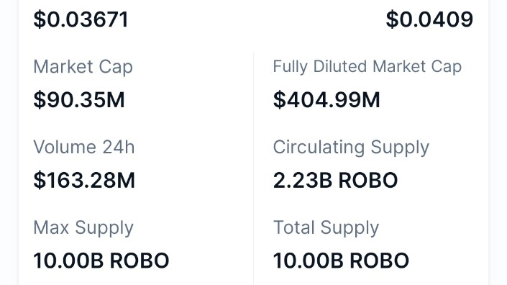Click the word Diluted in the heading
This screenshot has width=507, height=285.
pyautogui.click(x=339, y=66)
